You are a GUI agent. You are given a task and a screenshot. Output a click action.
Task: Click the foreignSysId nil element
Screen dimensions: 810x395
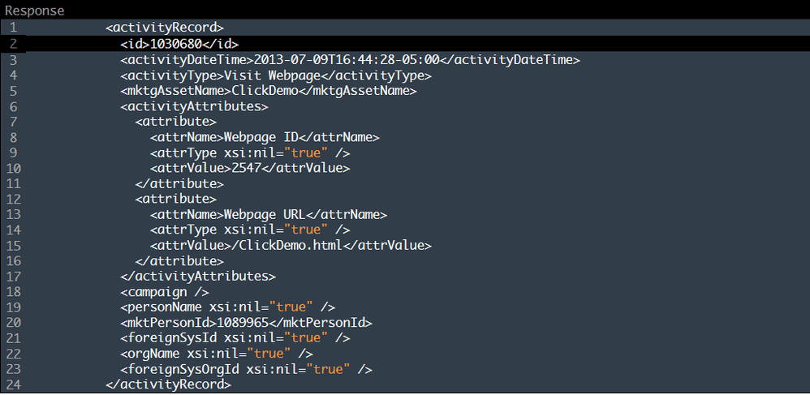(x=235, y=338)
